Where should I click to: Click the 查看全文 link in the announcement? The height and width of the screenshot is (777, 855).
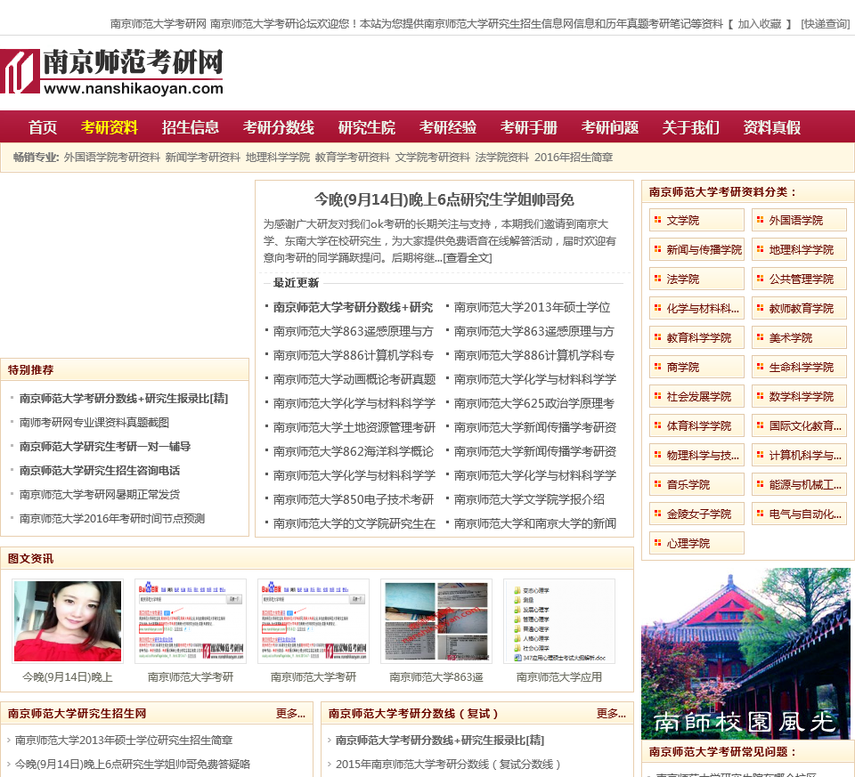click(x=468, y=257)
